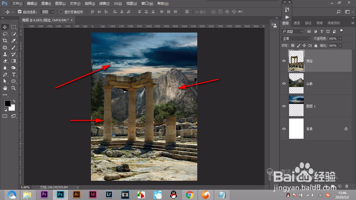Viewport: 356px width, 200px height.
Task: Switch to the 画笔预设 tab
Action: tap(334, 23)
